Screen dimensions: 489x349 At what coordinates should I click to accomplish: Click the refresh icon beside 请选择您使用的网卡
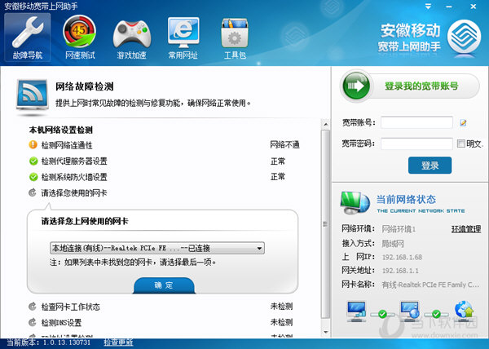[33, 192]
